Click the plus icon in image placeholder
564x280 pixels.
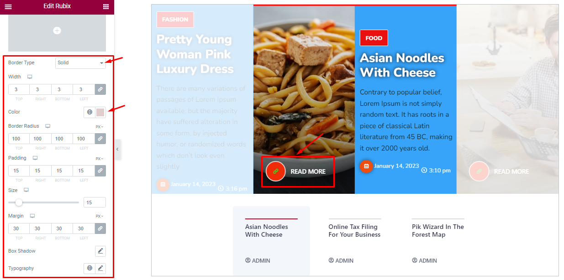(57, 31)
